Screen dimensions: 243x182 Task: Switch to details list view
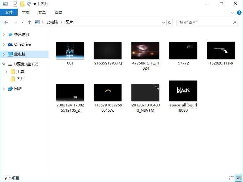231,178
